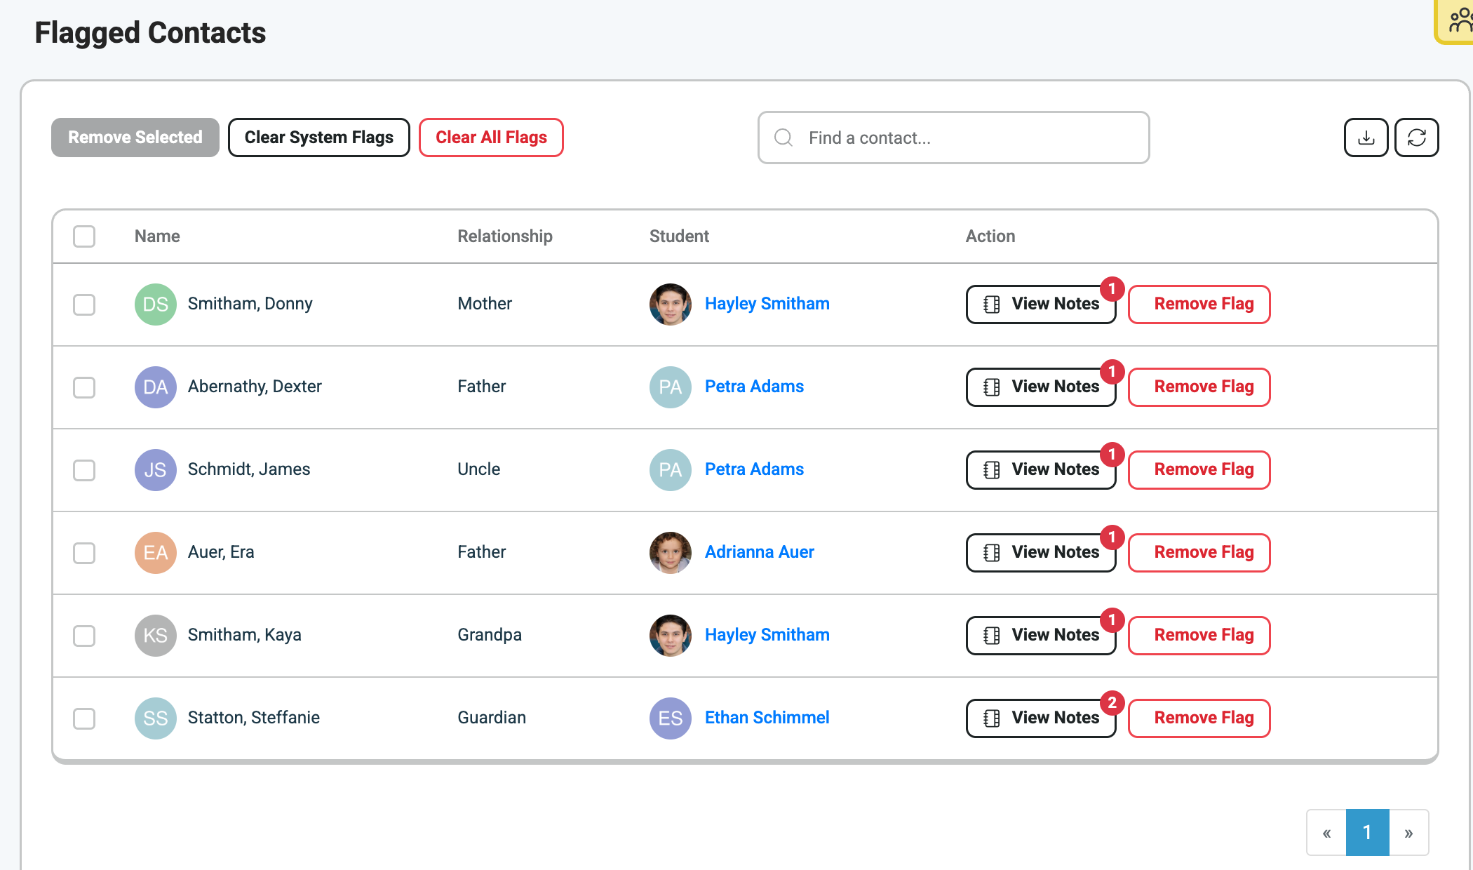Check the box for Abernathy, Dexter
This screenshot has height=870, width=1473.
pyautogui.click(x=84, y=387)
